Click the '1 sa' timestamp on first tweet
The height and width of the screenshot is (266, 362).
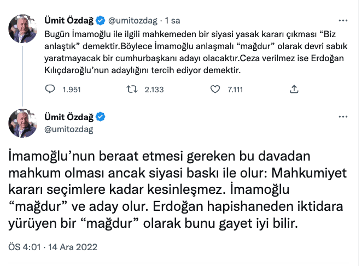point(172,21)
